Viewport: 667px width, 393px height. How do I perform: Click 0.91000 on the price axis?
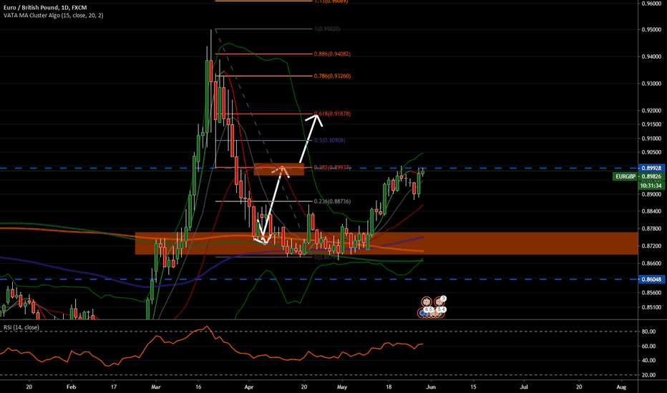pos(652,139)
